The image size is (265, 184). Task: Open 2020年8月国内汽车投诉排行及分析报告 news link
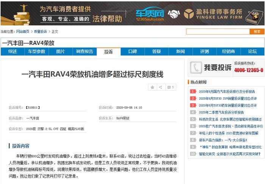click(227, 91)
